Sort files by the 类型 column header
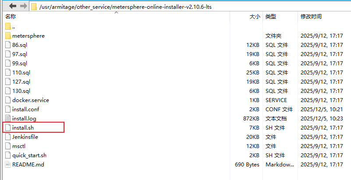 (x=271, y=16)
